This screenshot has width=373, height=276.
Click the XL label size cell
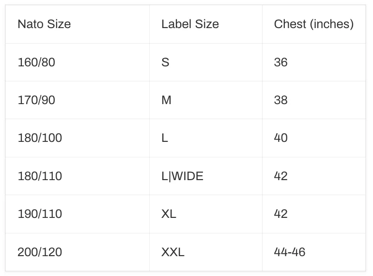(x=169, y=214)
